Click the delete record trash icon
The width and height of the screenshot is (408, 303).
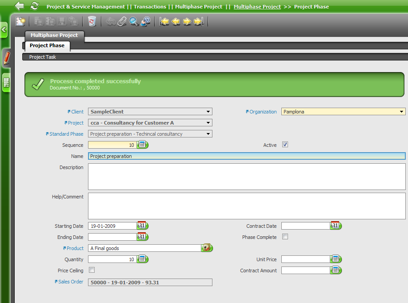point(92,21)
